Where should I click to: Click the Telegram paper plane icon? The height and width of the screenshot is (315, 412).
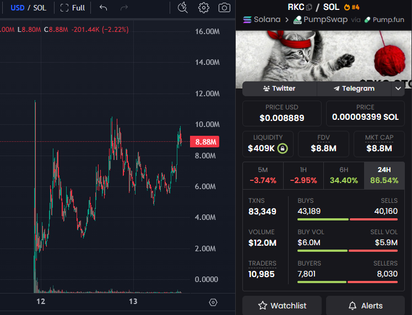[x=337, y=89]
